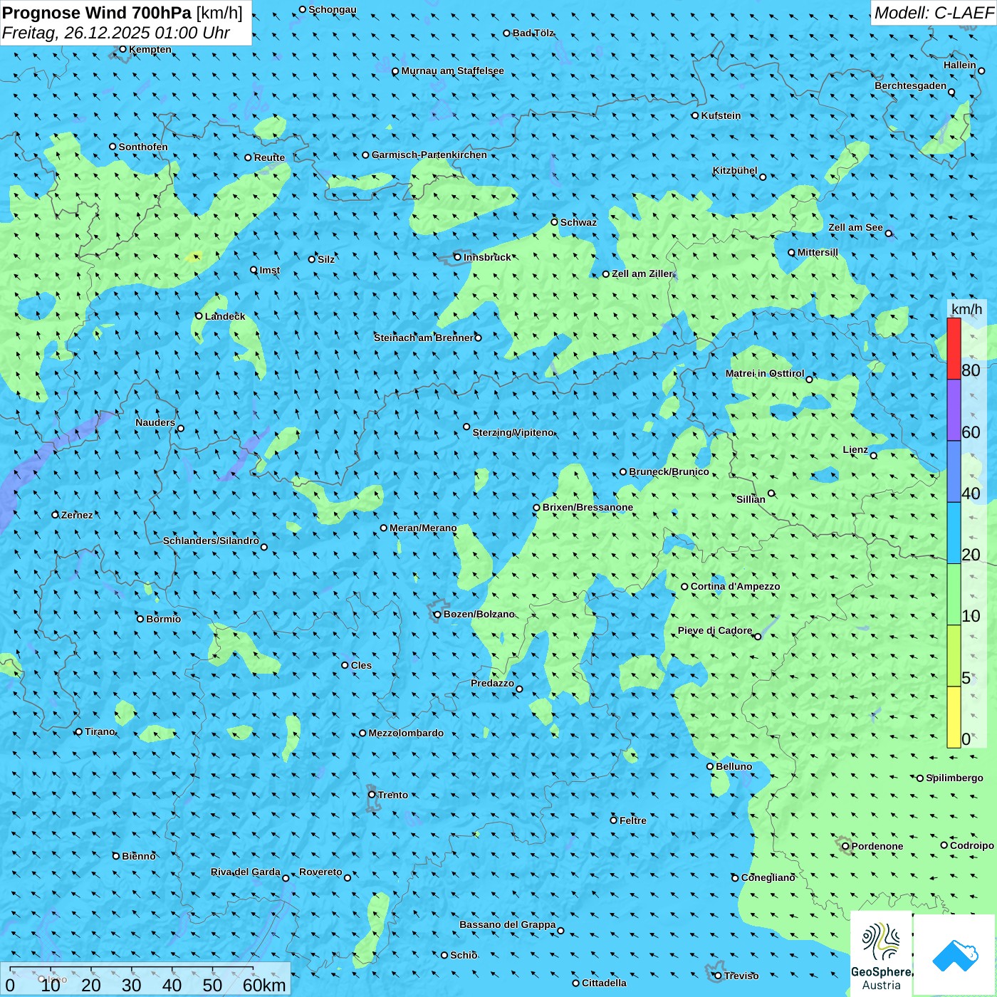
Task: Click the Kempten label
Action: click(150, 49)
